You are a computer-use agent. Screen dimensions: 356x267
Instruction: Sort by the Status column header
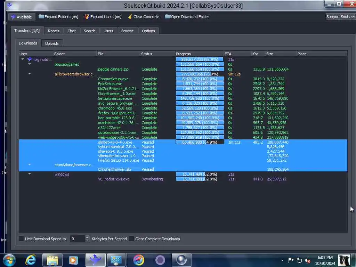tap(158, 54)
